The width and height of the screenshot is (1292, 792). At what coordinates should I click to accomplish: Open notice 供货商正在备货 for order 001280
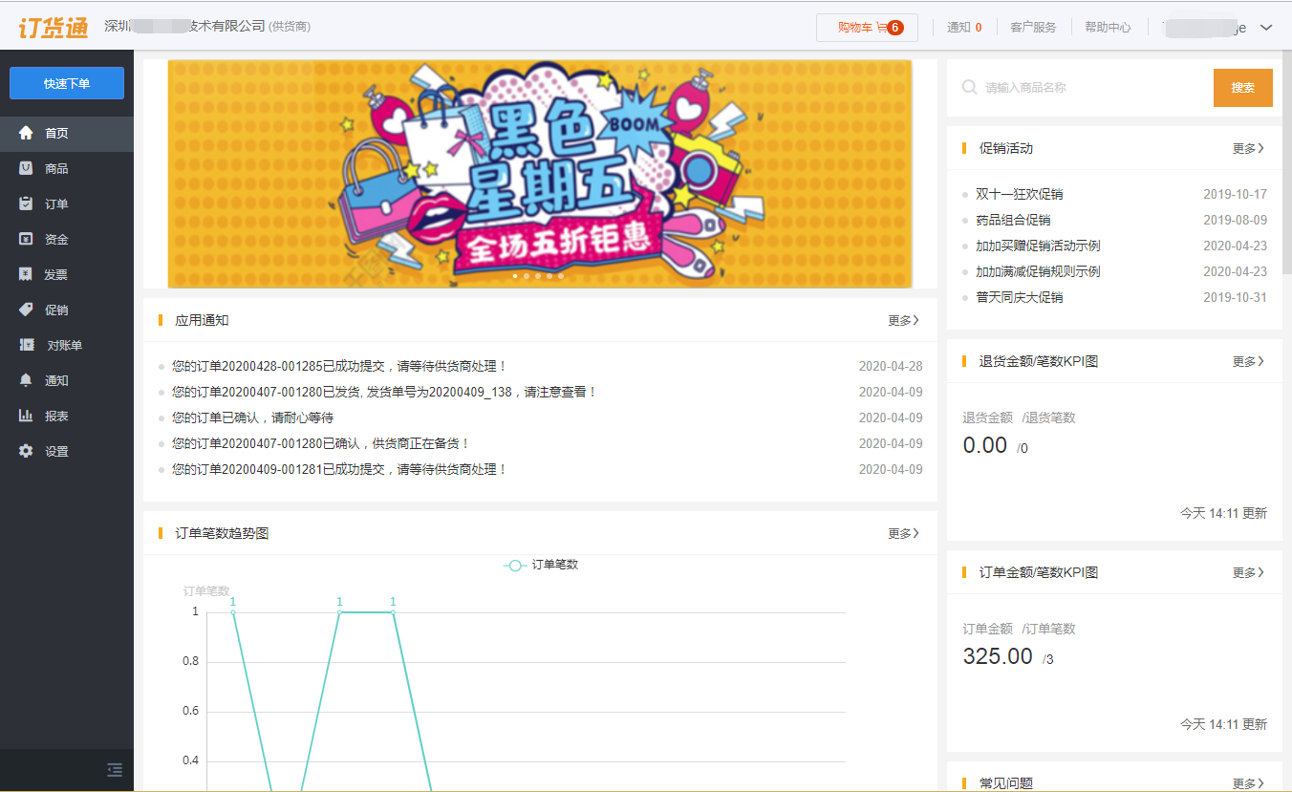[321, 443]
